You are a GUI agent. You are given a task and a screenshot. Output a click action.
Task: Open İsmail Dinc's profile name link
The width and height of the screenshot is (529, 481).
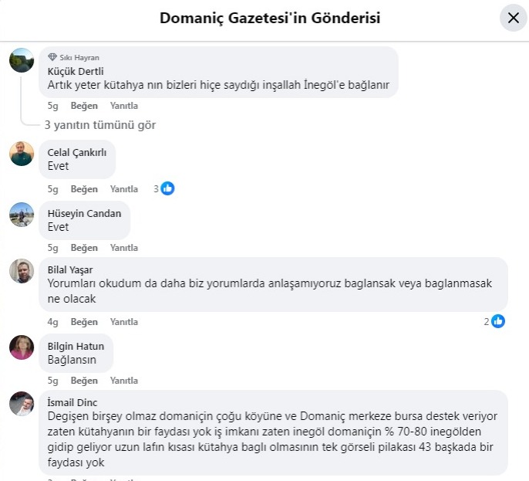(72, 402)
